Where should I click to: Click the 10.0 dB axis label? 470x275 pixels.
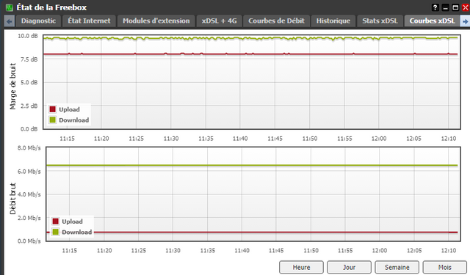28,36
